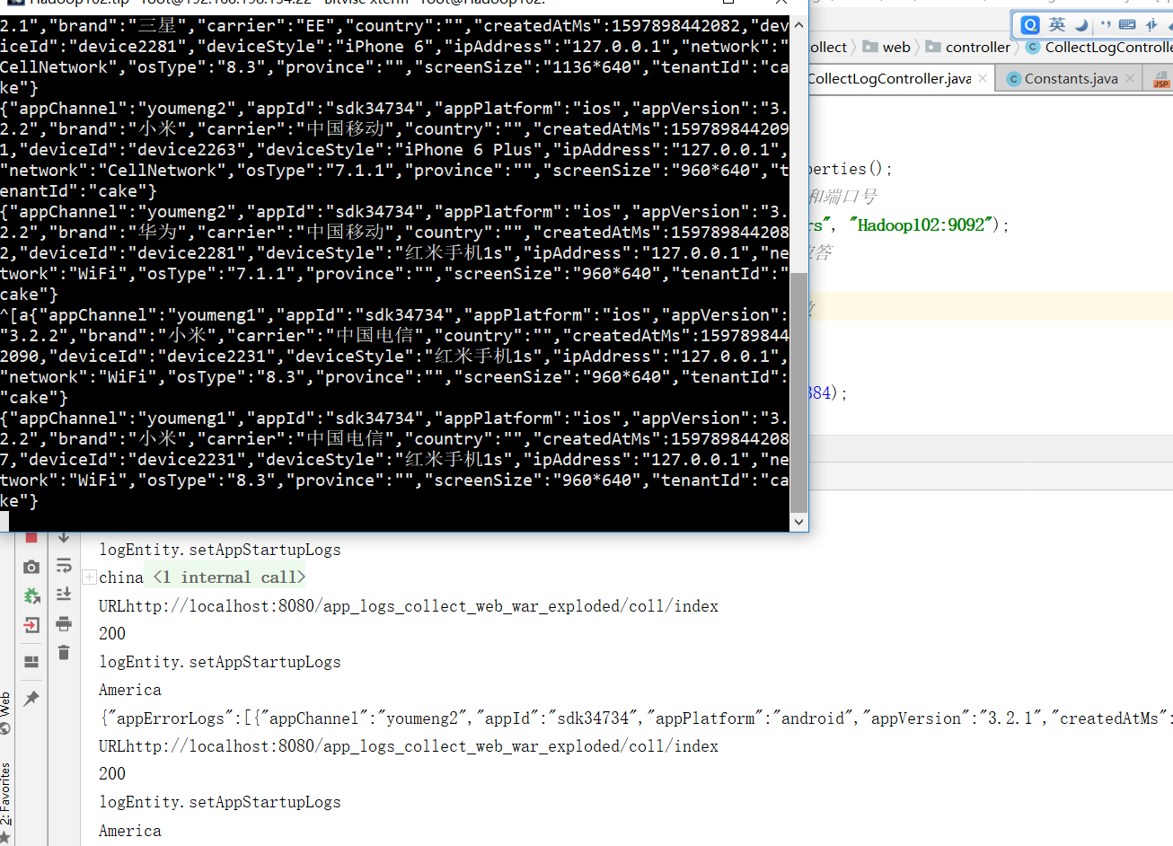Toggle punctuation mode in IME bar

tap(1105, 25)
